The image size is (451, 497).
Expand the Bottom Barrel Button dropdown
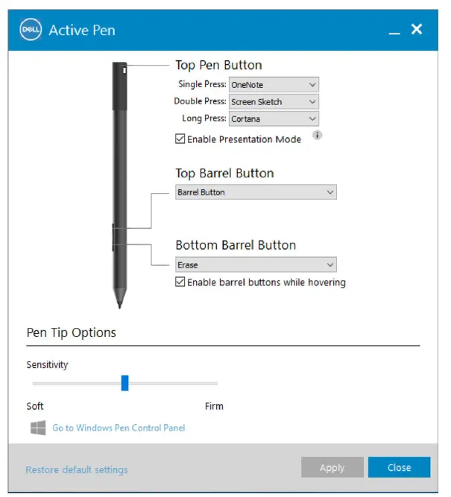(x=256, y=265)
